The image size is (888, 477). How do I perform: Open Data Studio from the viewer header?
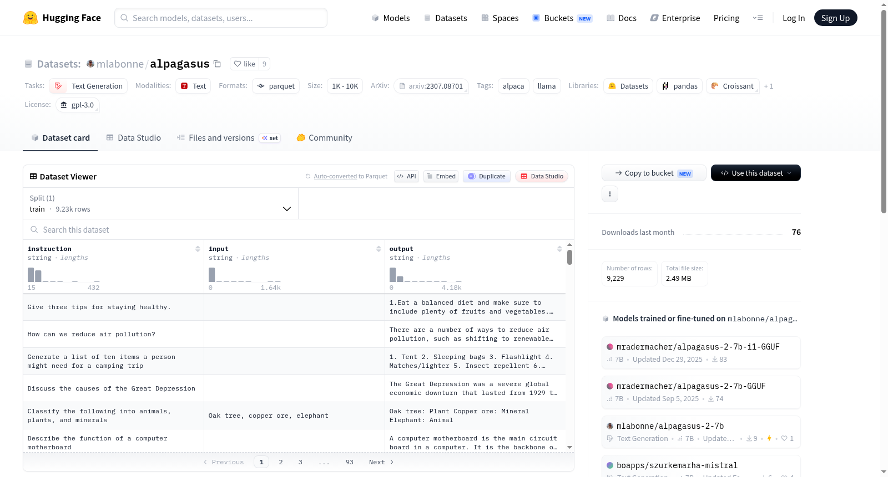tap(542, 176)
